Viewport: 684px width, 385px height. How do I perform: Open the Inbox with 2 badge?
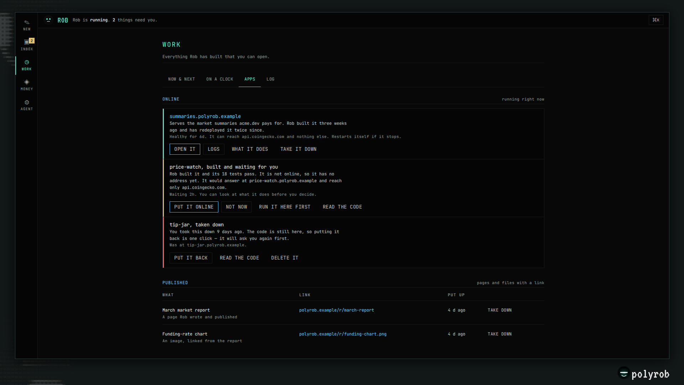point(27,45)
